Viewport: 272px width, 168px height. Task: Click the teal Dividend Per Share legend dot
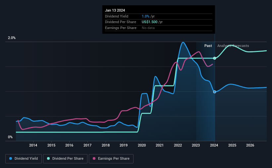[48, 158]
